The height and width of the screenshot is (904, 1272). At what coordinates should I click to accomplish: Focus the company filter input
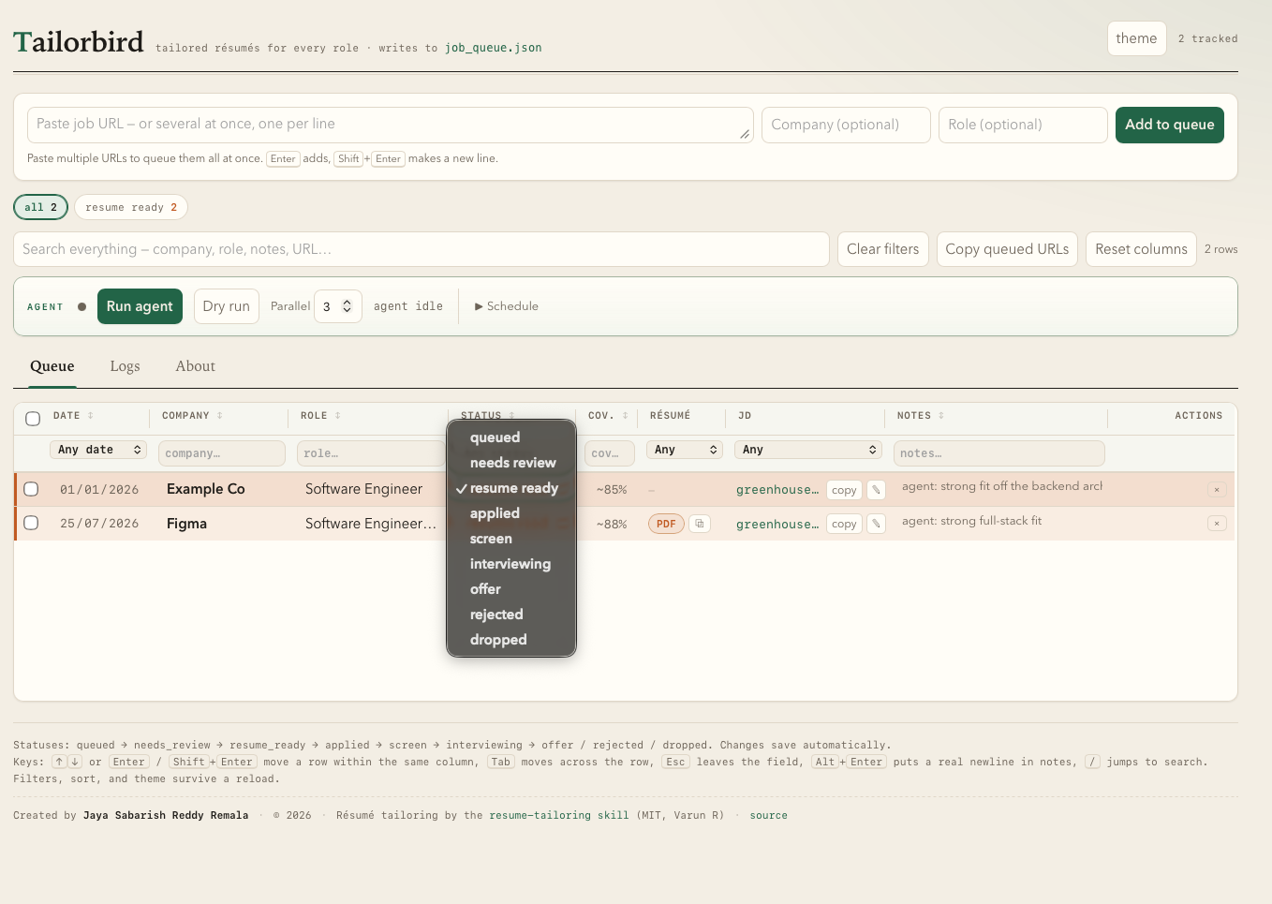[x=222, y=453]
